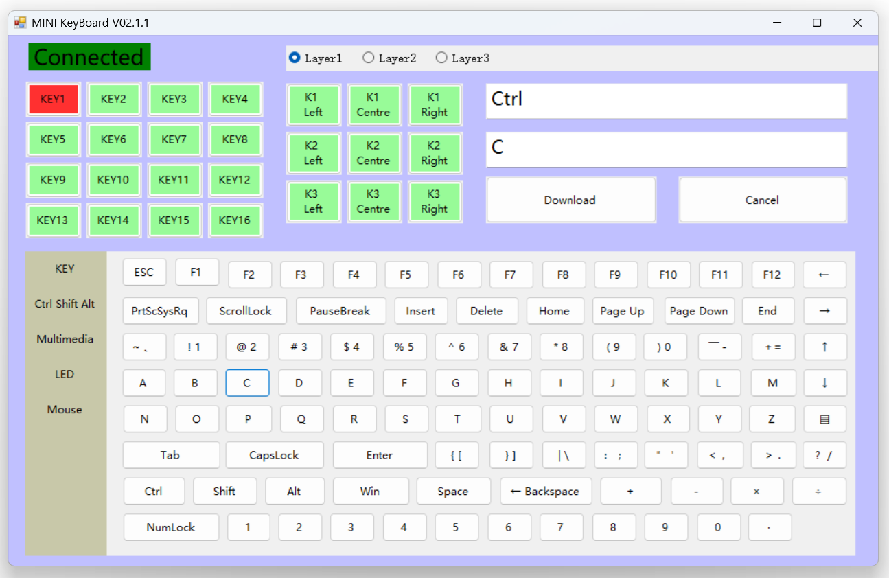
Task: Select the Layer1 radio button
Action: click(295, 58)
